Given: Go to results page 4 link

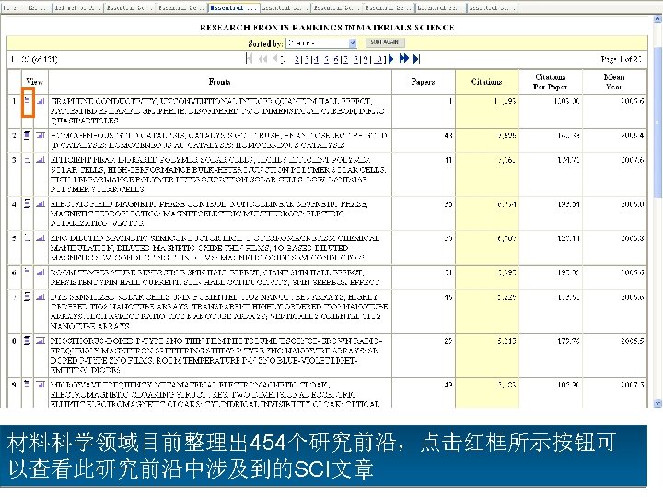Looking at the screenshot, I should 316,59.
